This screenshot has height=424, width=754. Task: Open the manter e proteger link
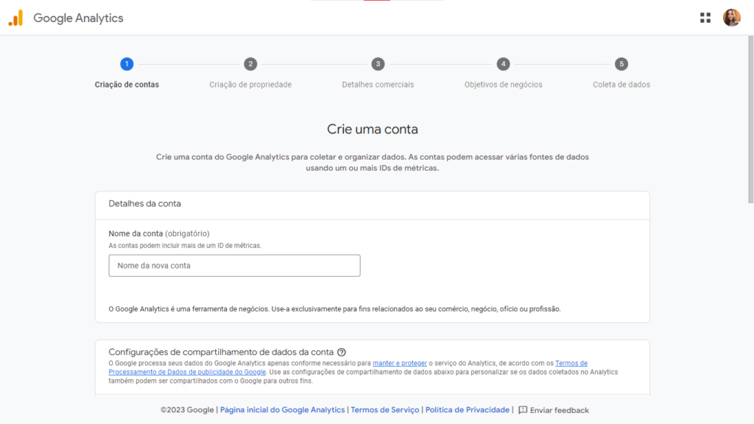(400, 364)
